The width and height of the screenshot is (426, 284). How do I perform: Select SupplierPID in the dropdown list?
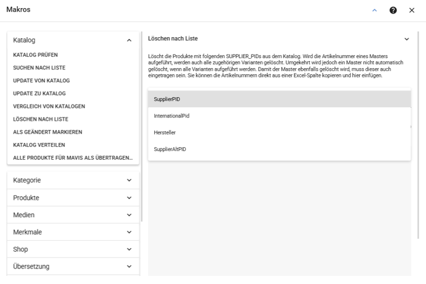click(279, 99)
